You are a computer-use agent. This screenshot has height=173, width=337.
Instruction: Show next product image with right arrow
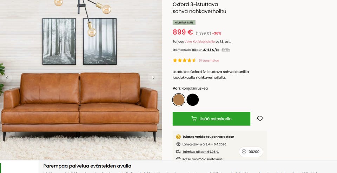coord(153,78)
